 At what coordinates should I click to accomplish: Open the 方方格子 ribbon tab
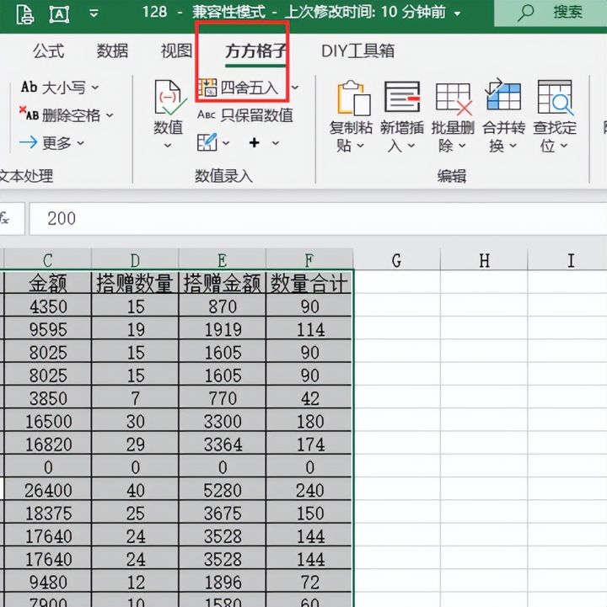coord(255,51)
